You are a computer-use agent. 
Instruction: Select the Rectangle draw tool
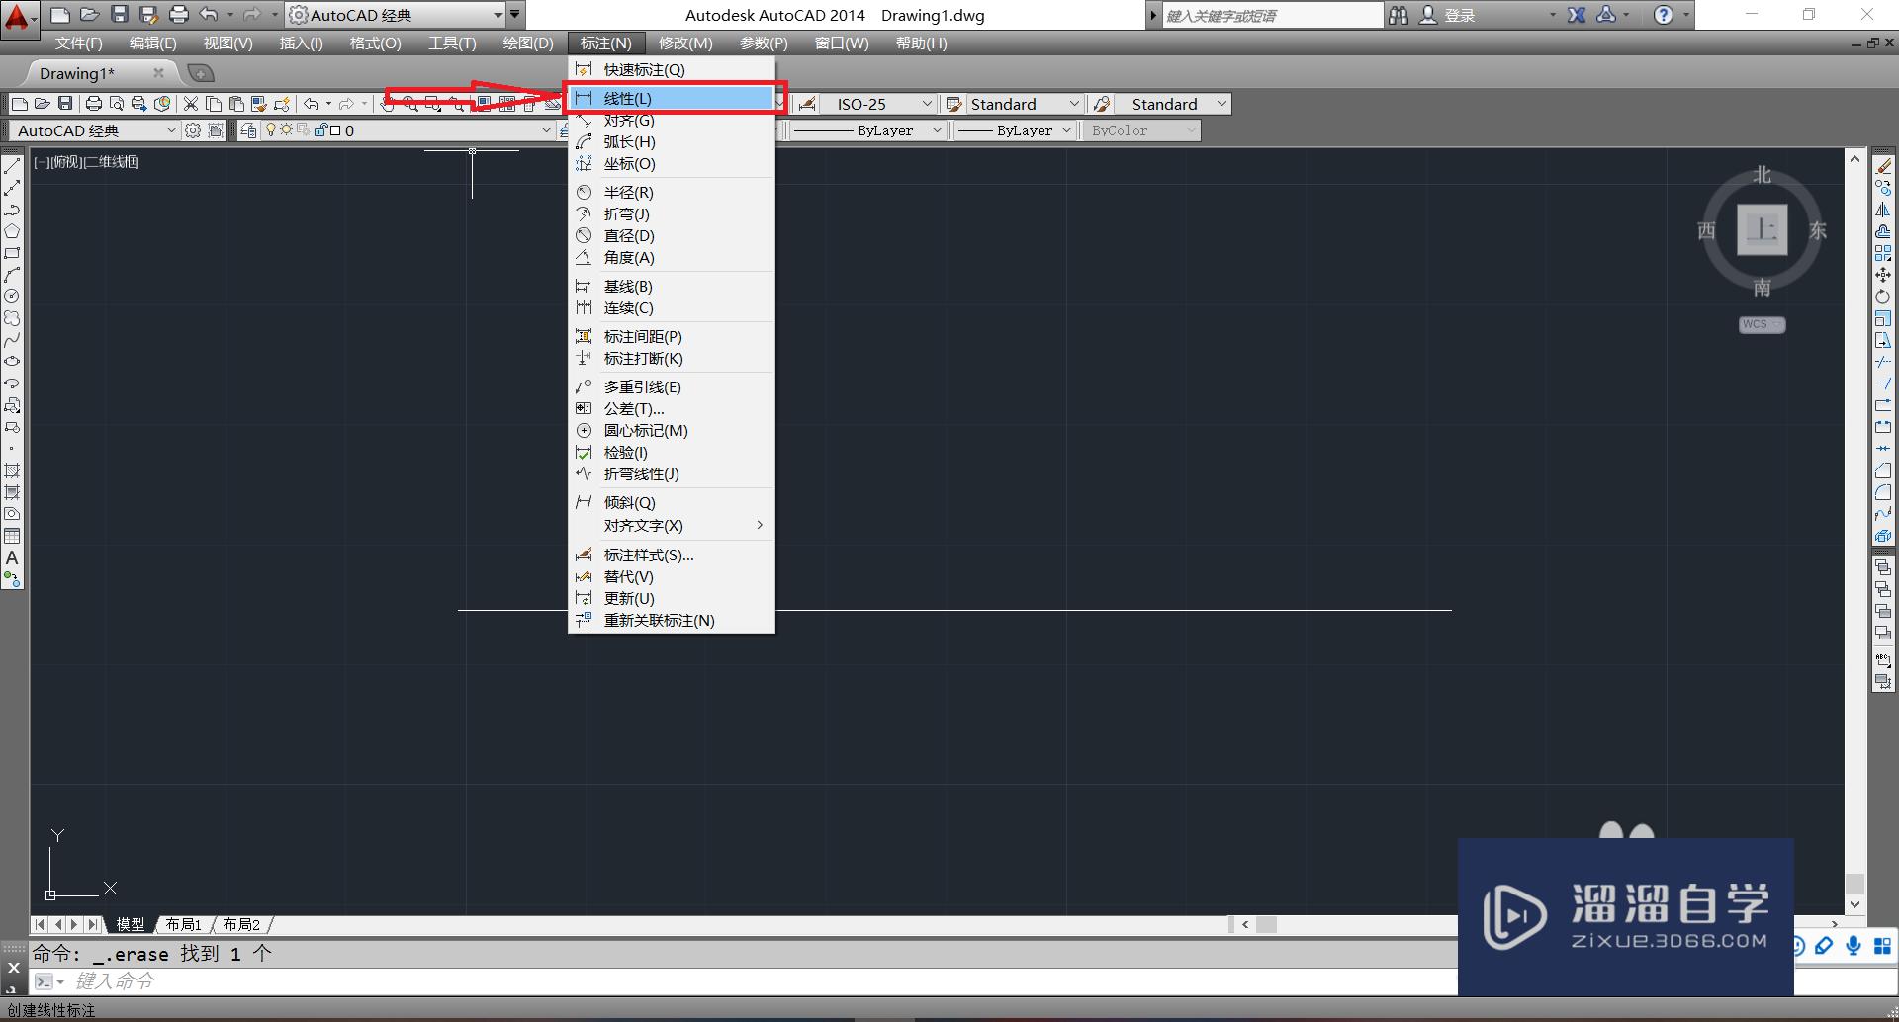coord(12,253)
